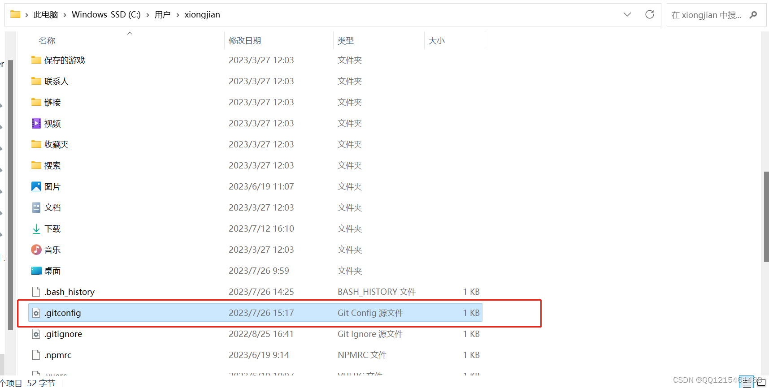Viewport: 769px width, 388px height.
Task: Click the Git Ignore 源文件 type cell
Action: point(370,334)
